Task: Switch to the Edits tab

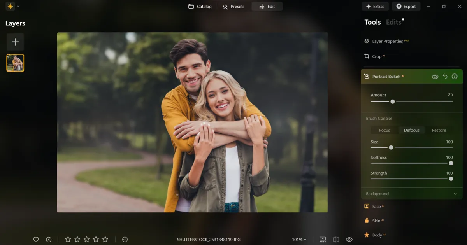Action: pos(393,22)
